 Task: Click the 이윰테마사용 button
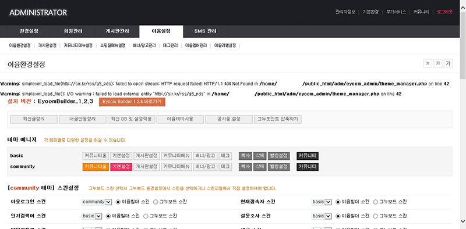[180, 119]
